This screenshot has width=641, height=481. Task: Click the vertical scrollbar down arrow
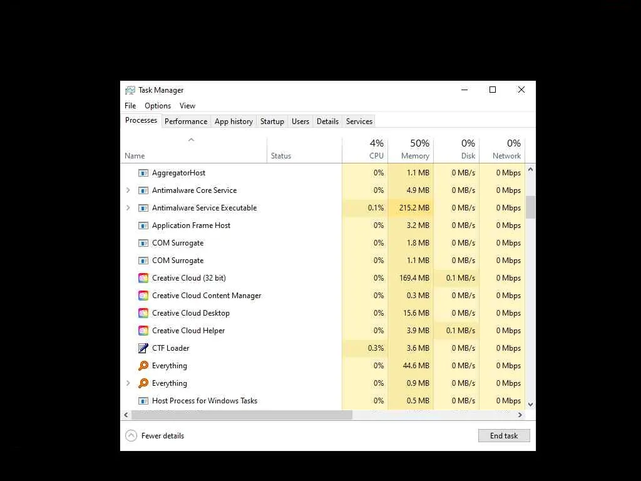[531, 405]
